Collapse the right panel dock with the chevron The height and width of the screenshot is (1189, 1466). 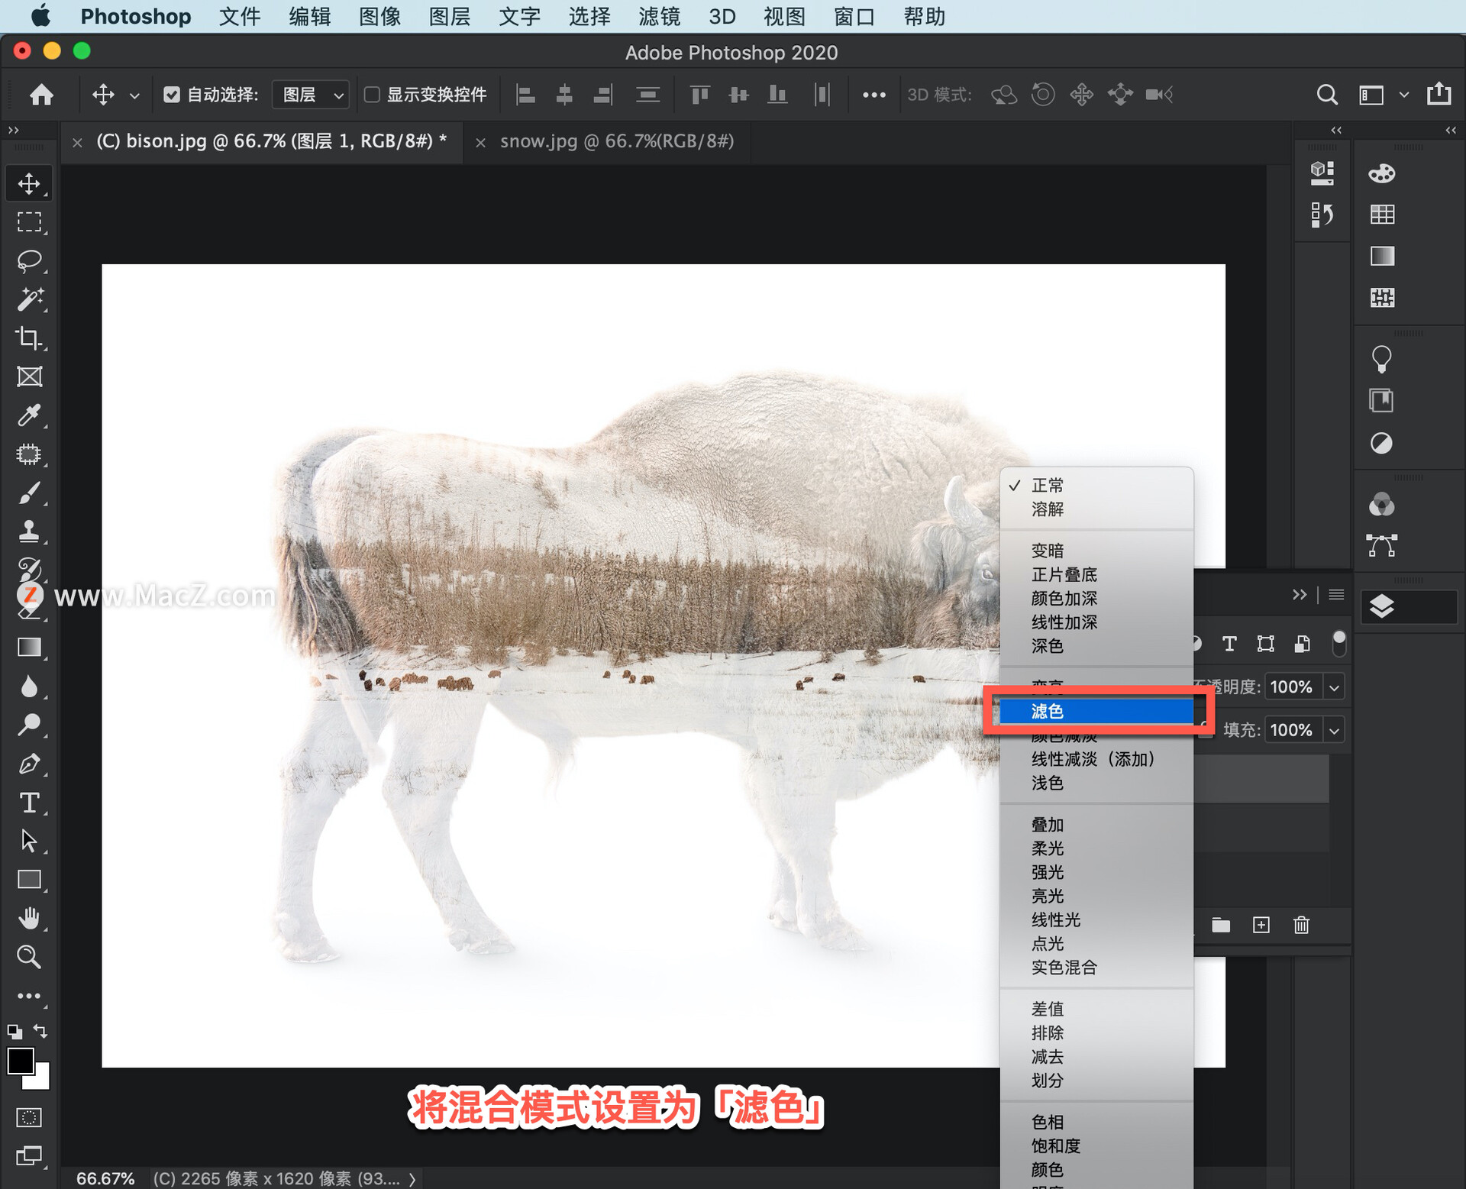click(x=1450, y=131)
